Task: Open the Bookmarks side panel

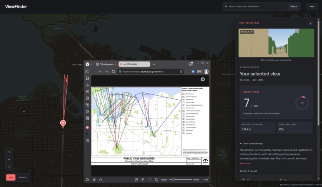Action: pos(87,78)
